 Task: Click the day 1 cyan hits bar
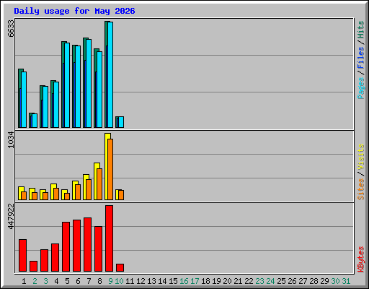point(24,100)
